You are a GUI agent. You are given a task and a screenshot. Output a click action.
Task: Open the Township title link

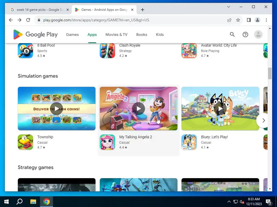coord(45,137)
